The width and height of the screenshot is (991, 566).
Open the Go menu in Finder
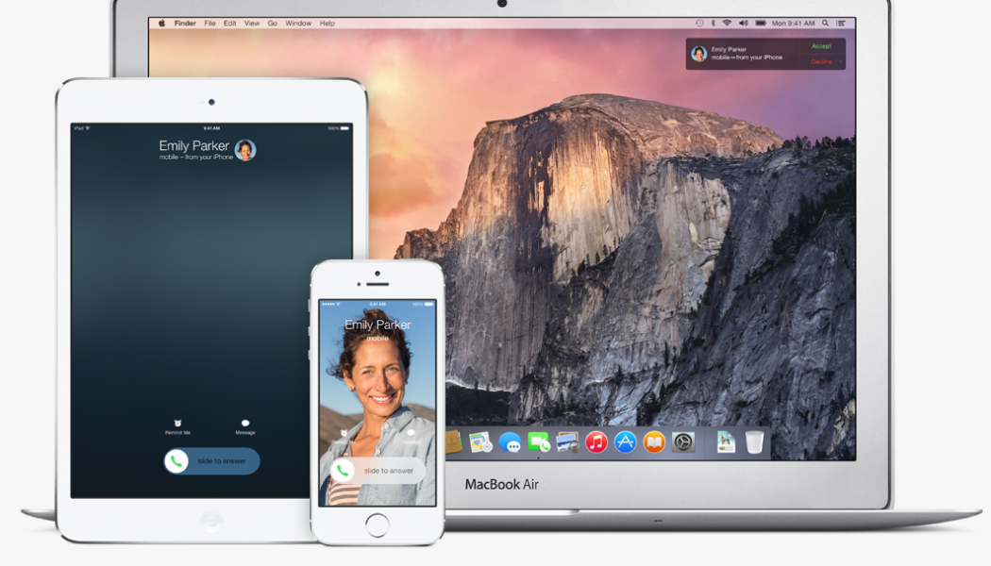pyautogui.click(x=272, y=23)
